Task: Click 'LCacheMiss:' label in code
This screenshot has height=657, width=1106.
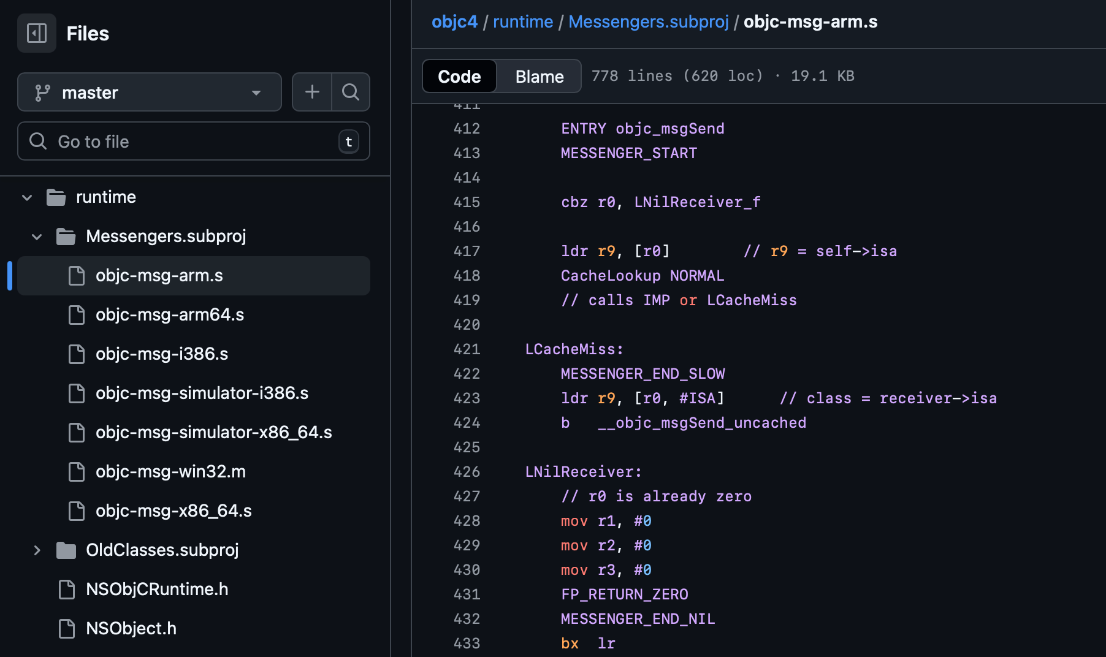Action: (x=574, y=349)
